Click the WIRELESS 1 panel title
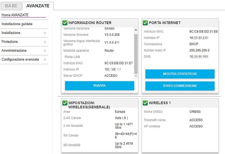The width and height of the screenshot is (225, 154). [x=160, y=103]
